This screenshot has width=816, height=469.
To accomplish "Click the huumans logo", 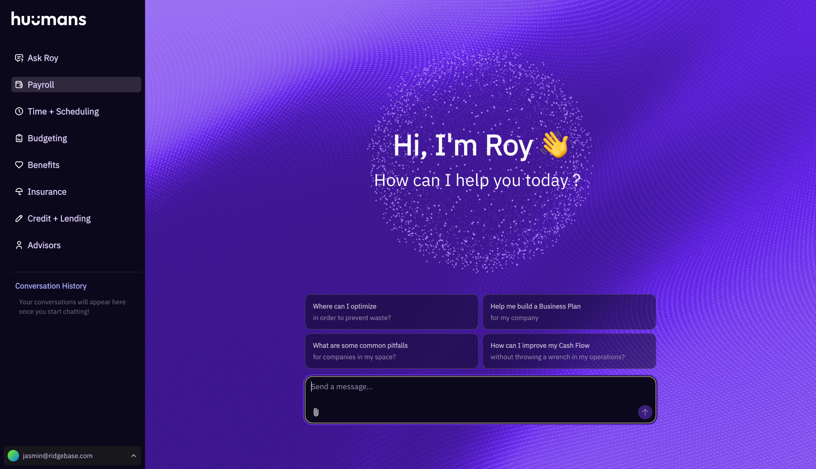I will [x=49, y=19].
